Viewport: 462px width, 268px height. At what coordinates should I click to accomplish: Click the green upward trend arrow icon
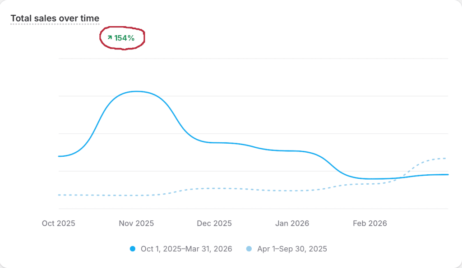click(x=110, y=38)
